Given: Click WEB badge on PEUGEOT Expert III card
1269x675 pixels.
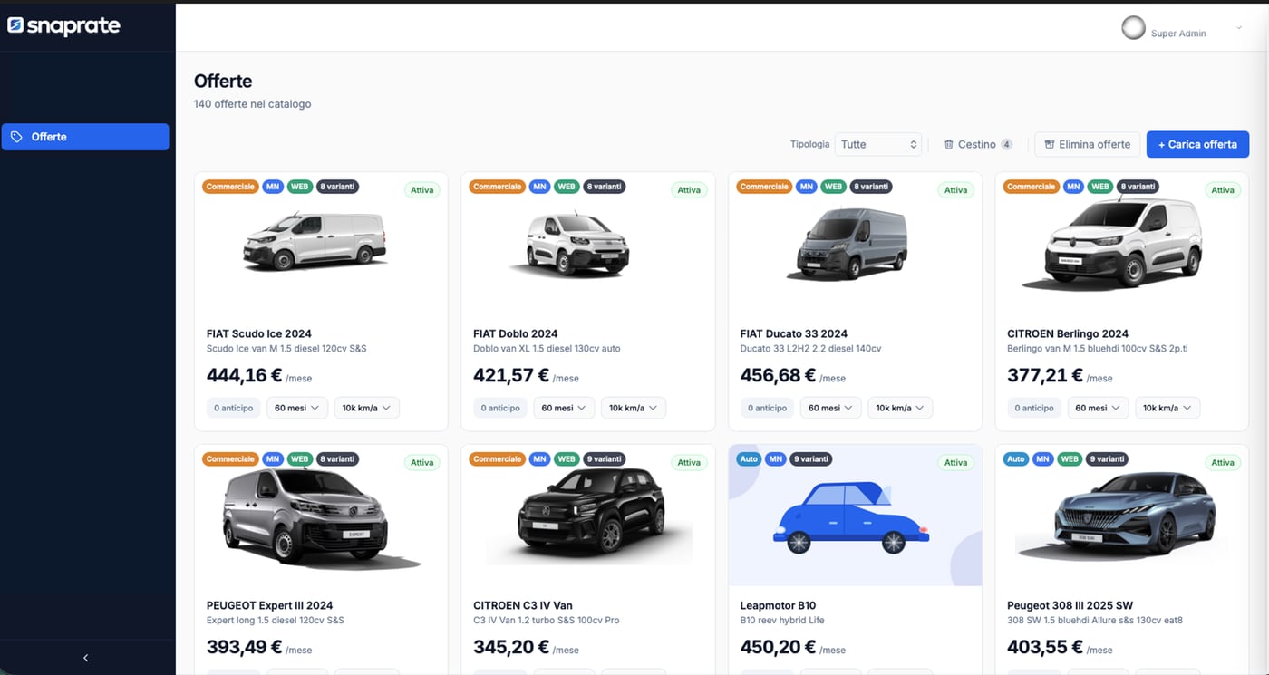Looking at the screenshot, I should point(299,459).
